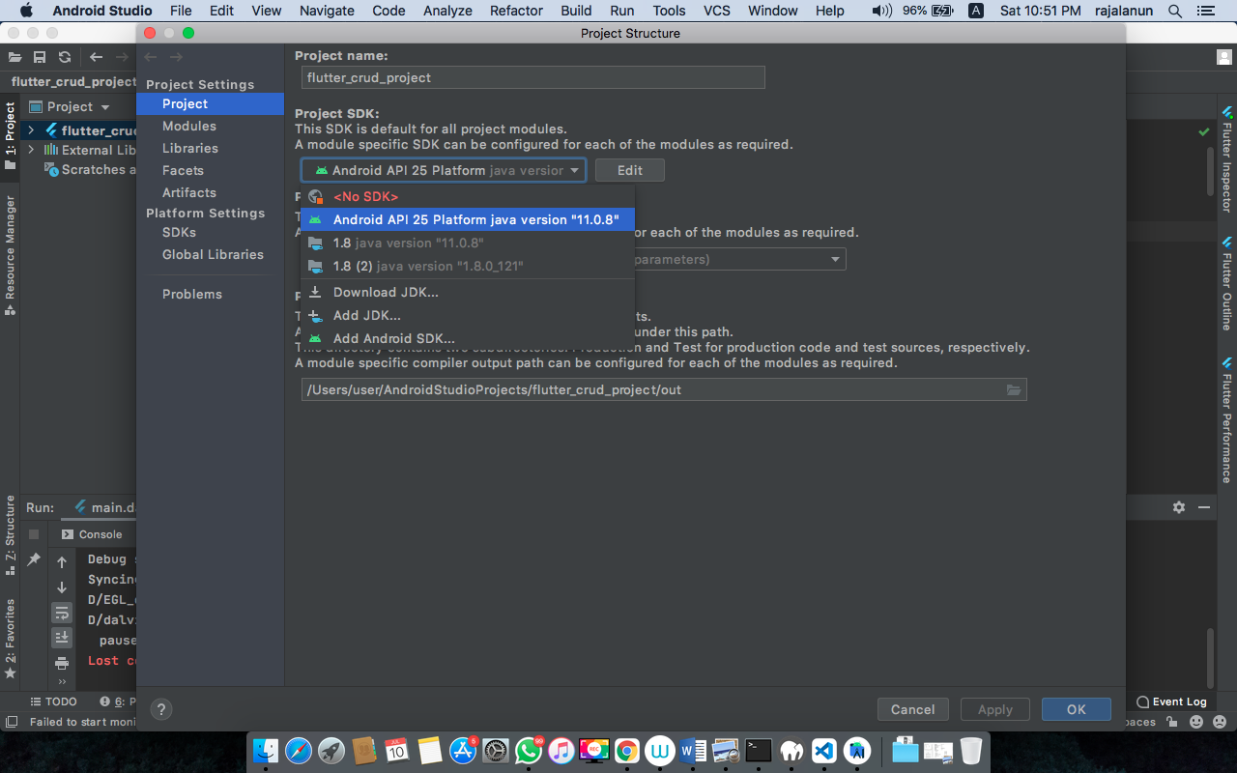Open the Project view selector dropdown
This screenshot has width=1237, height=773.
70,106
